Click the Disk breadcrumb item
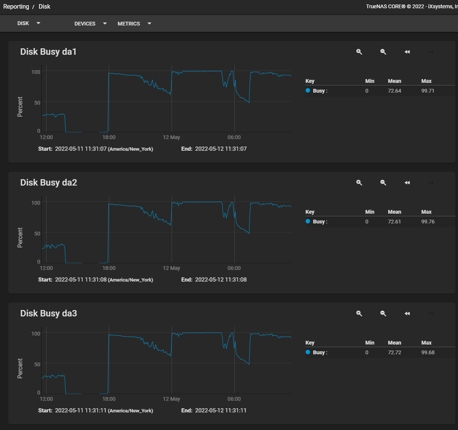Image resolution: width=458 pixels, height=430 pixels. (44, 7)
